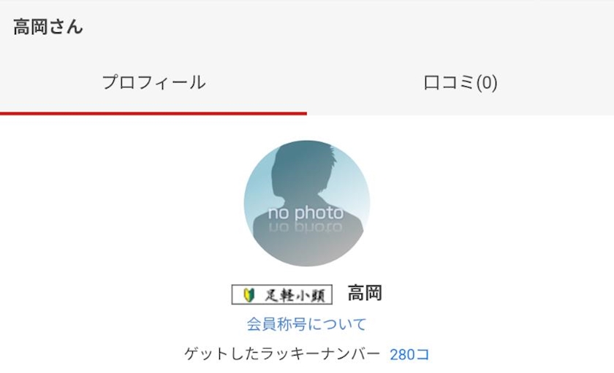Click the reflected "no photo" mirror text

click(x=306, y=228)
